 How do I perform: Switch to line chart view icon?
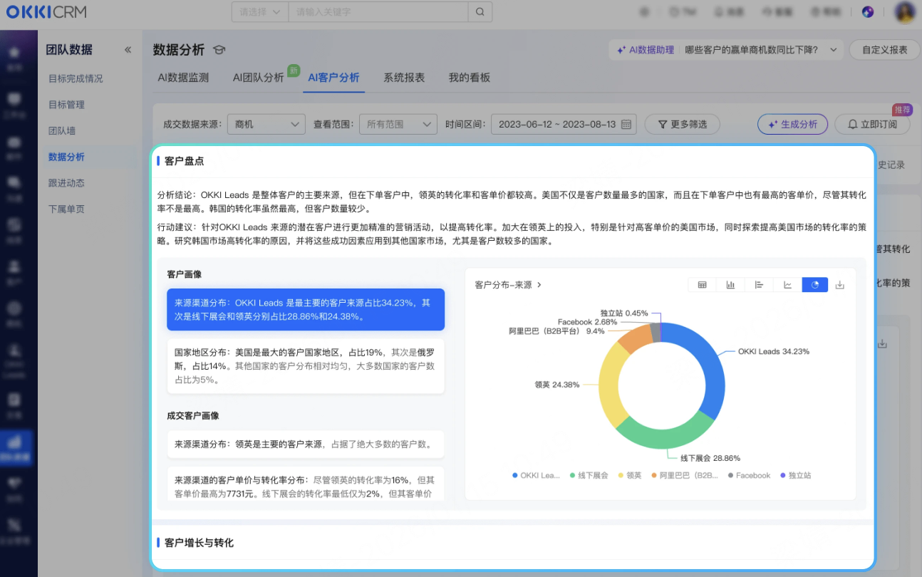tap(787, 285)
